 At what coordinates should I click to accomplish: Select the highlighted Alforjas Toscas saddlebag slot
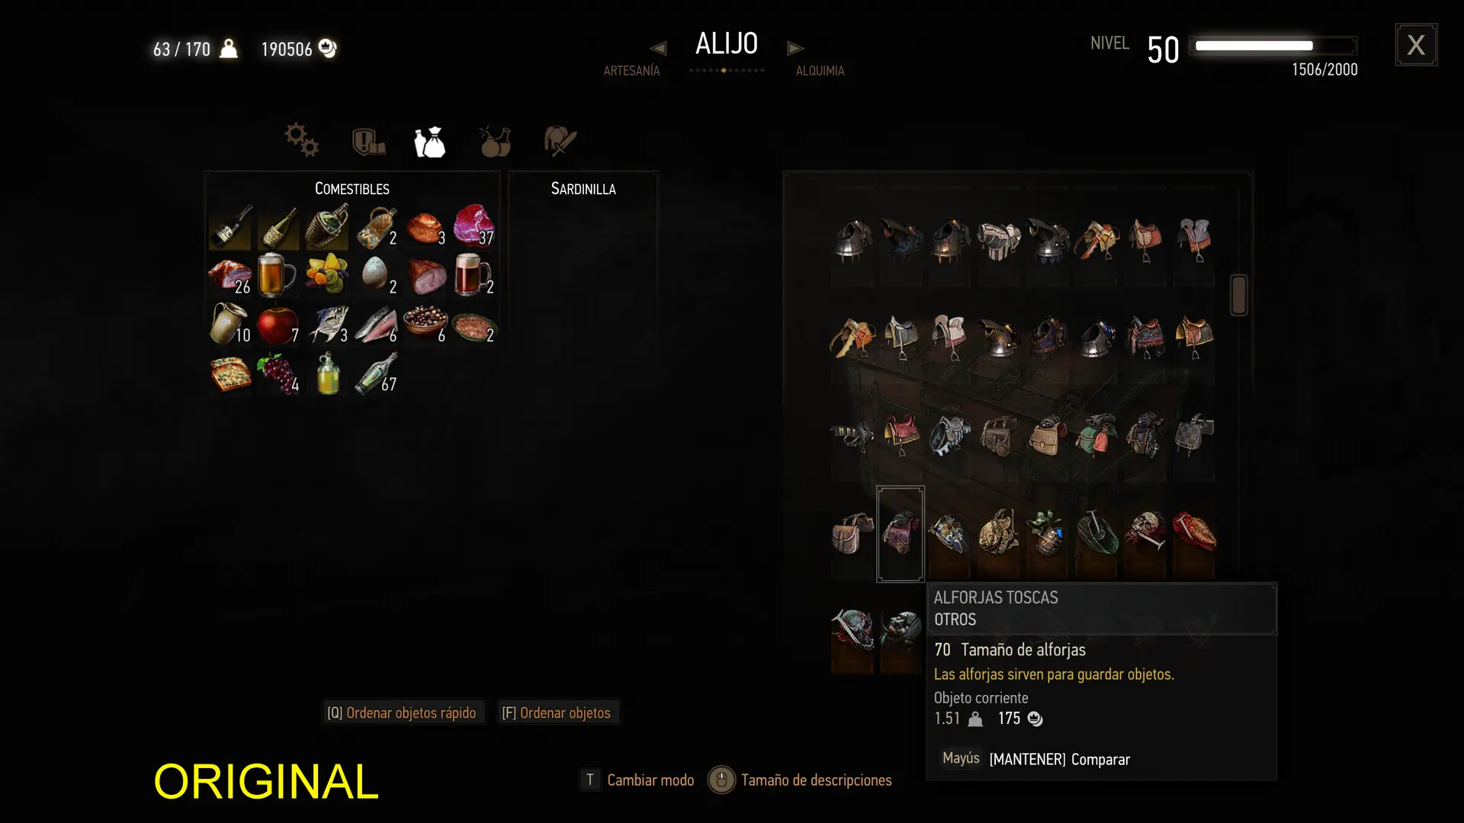901,533
